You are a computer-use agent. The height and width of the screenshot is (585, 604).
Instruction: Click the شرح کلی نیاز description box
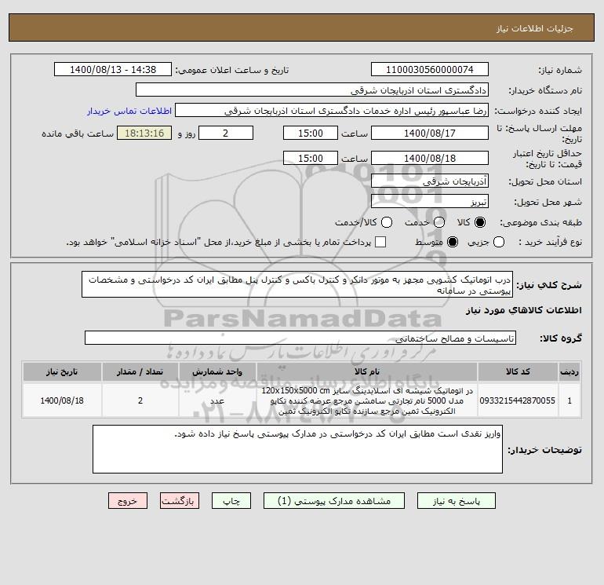297,284
